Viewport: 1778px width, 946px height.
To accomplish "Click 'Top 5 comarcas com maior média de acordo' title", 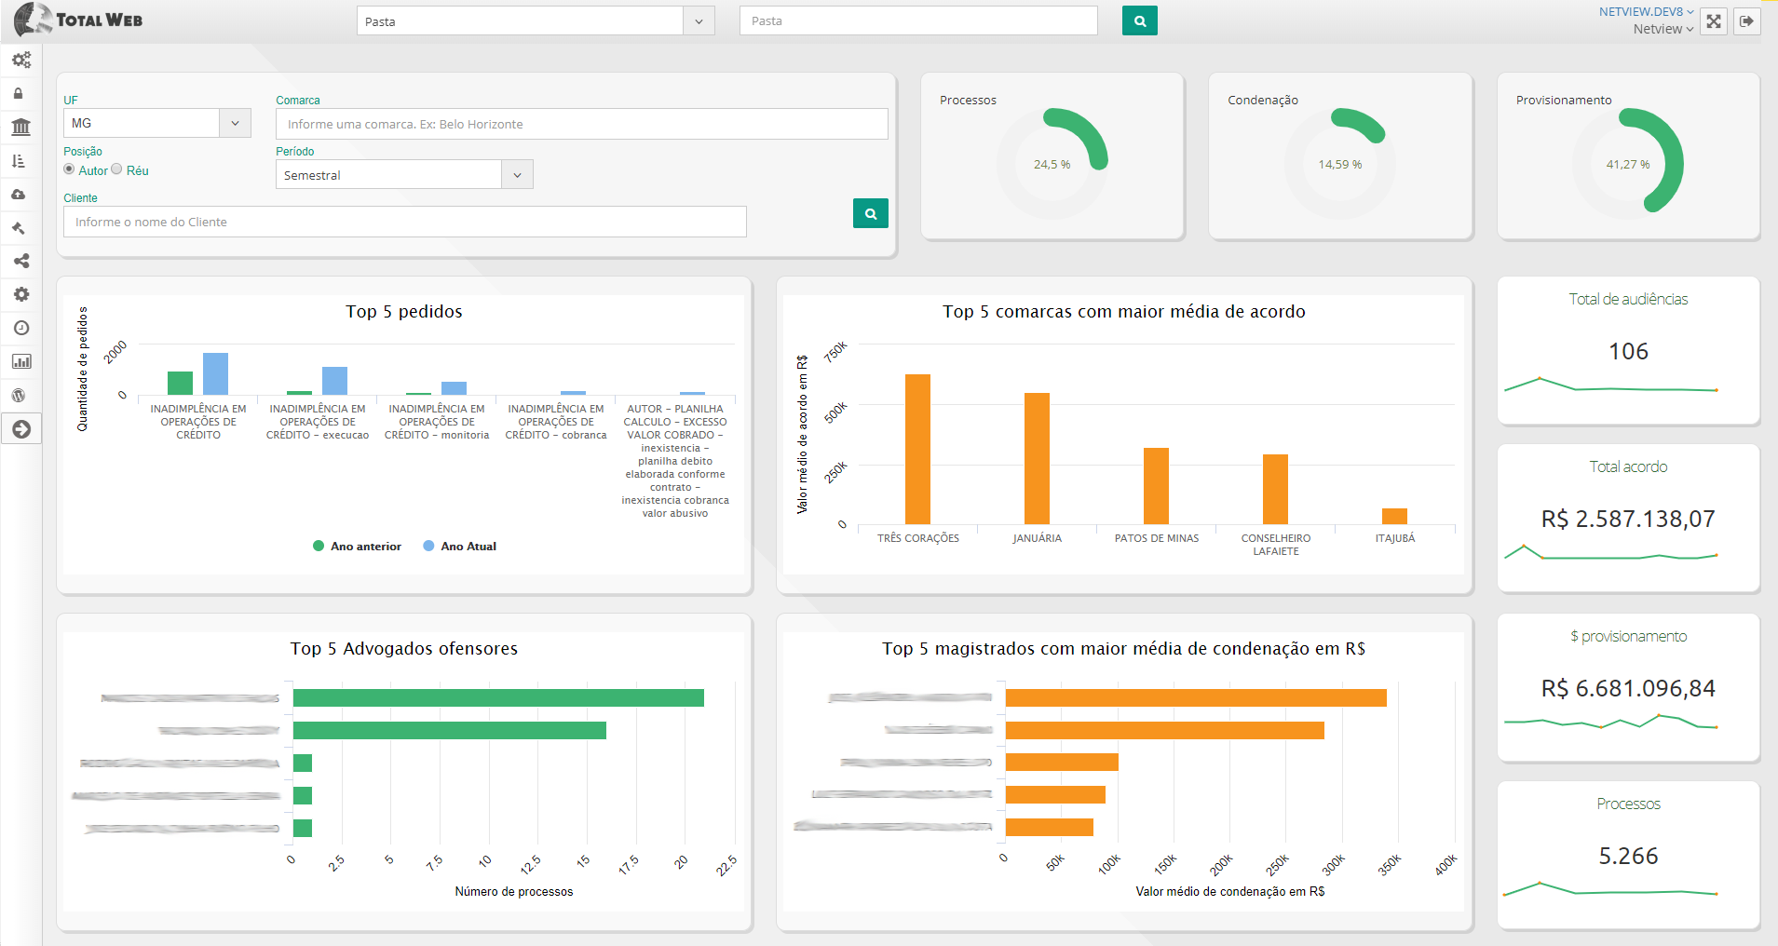I will click(x=1124, y=311).
